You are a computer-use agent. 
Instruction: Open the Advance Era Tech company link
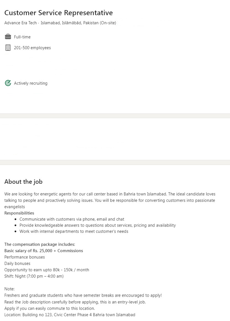(x=20, y=23)
